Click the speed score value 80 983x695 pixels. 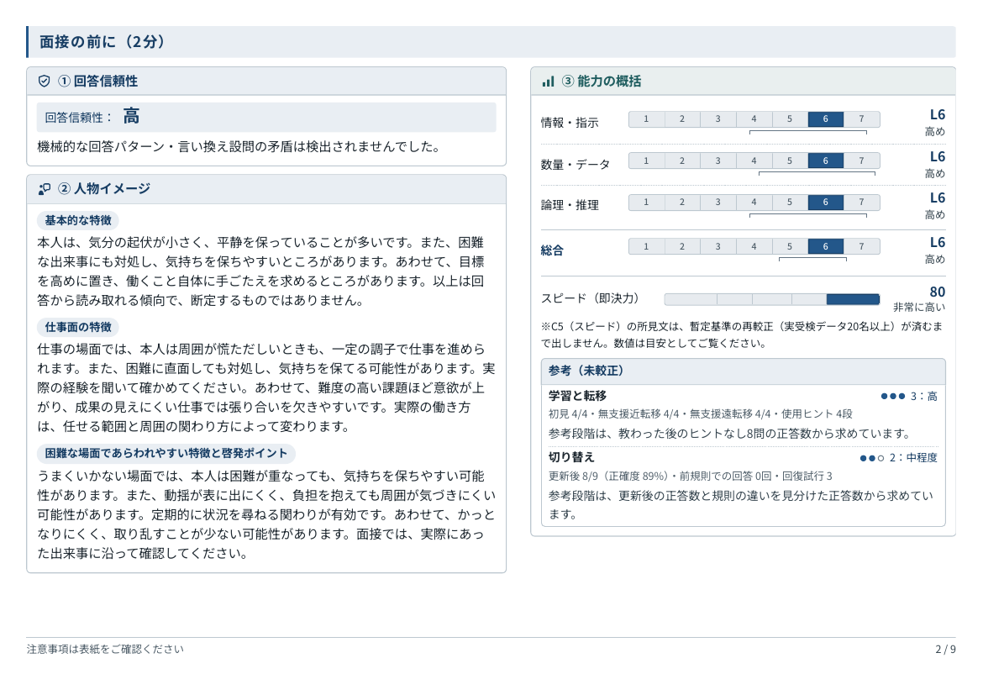pyautogui.click(x=938, y=292)
